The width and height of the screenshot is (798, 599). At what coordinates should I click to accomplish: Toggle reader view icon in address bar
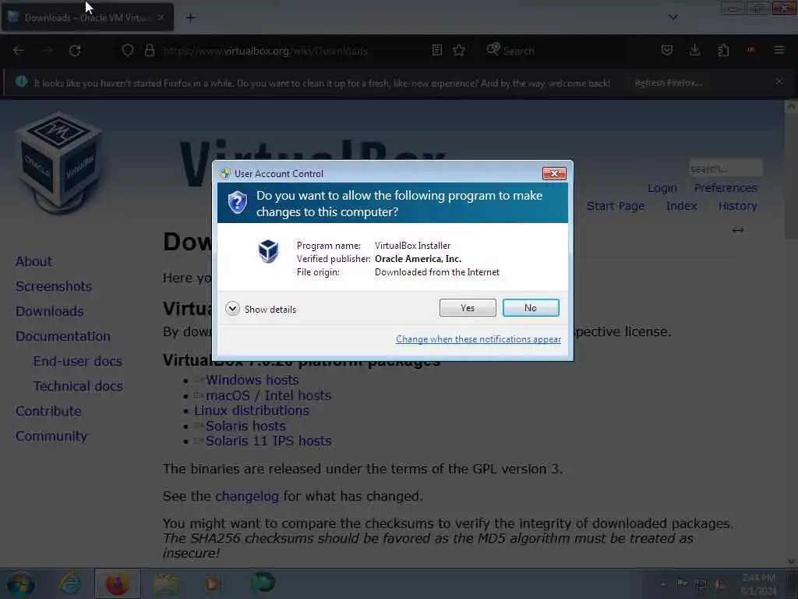click(436, 50)
